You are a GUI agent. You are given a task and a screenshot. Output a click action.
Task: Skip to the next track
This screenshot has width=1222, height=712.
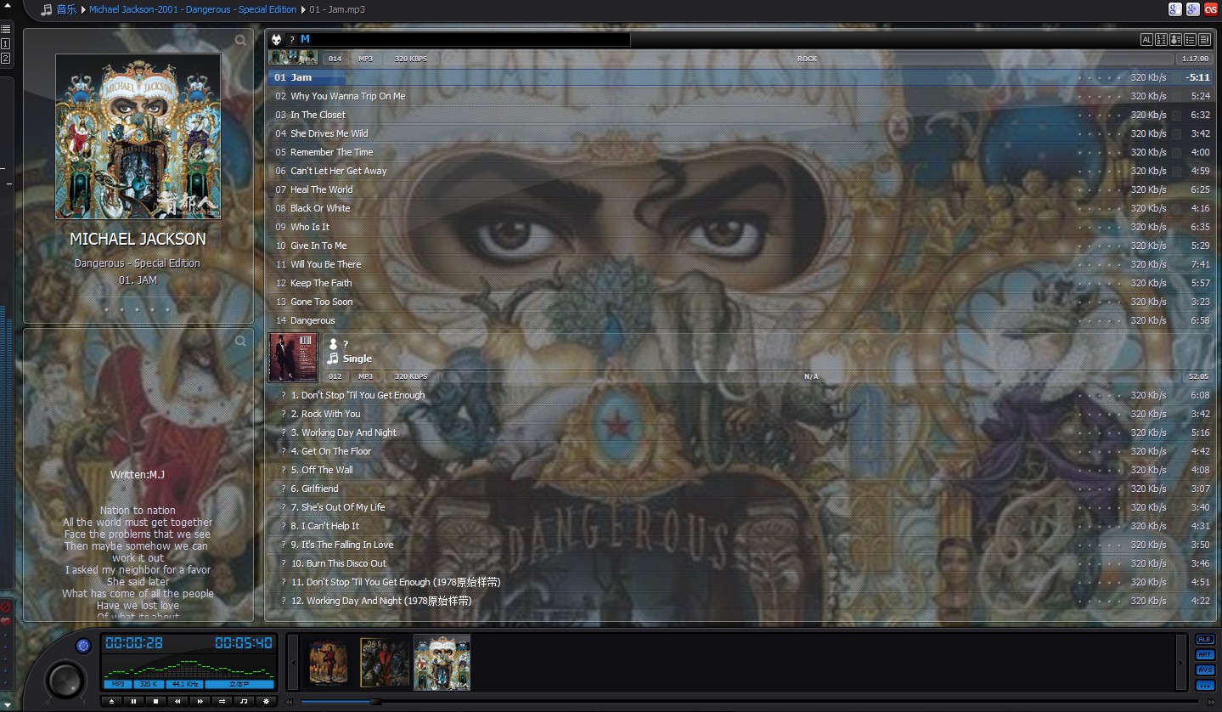tap(200, 702)
